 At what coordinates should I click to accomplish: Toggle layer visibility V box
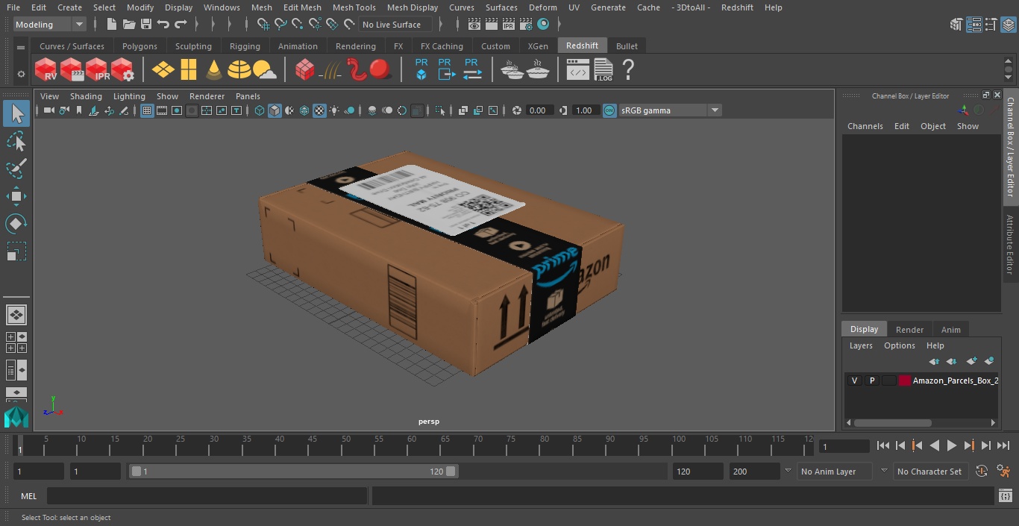[x=854, y=381]
